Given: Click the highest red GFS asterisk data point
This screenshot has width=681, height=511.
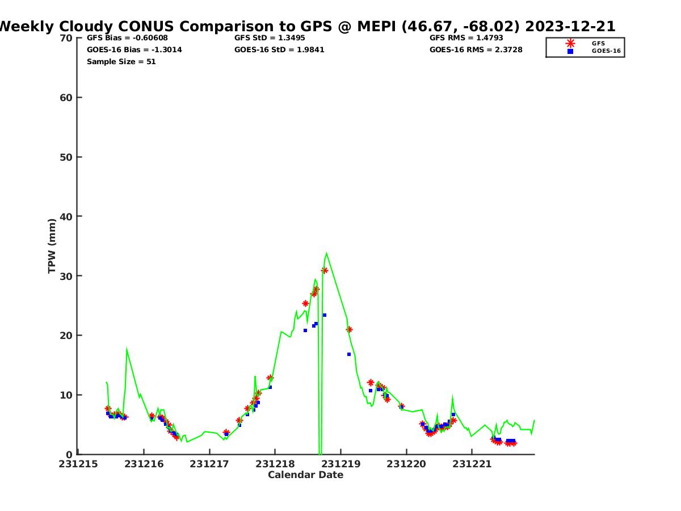Looking at the screenshot, I should tap(324, 270).
